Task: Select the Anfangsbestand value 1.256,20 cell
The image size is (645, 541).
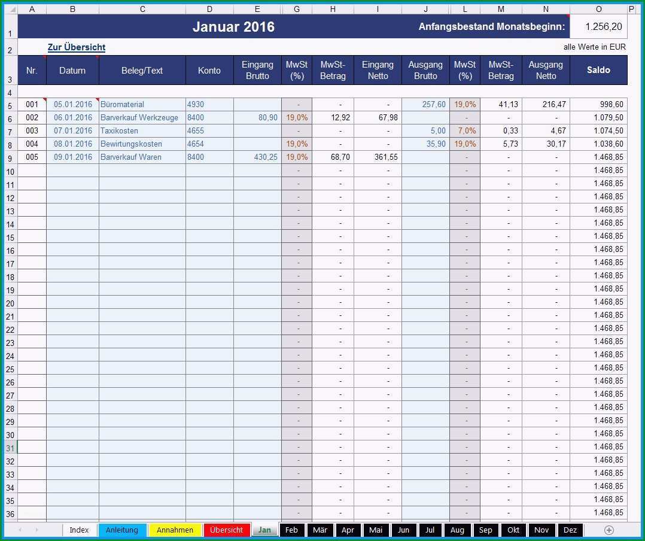Action: (598, 27)
